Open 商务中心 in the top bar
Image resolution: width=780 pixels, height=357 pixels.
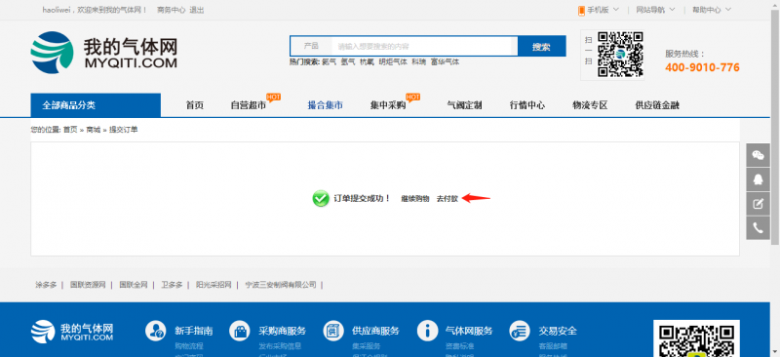tap(172, 10)
